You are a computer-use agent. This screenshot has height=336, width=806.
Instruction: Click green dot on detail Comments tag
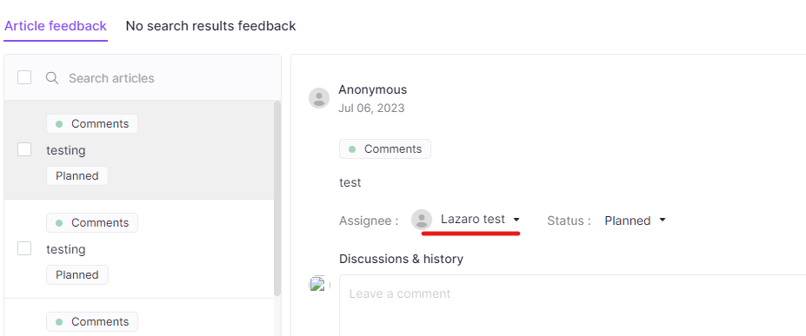coord(352,149)
